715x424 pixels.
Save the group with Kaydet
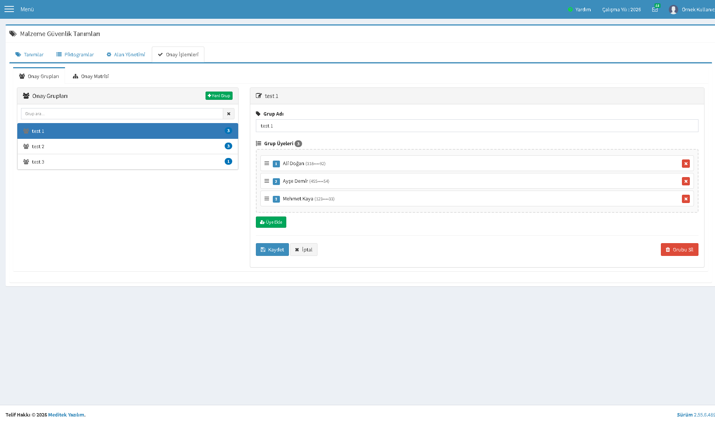point(272,250)
